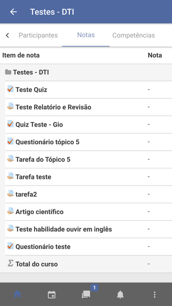
Task: Open Quiz Teste - Gio grade item
Action: pyautogui.click(x=89, y=124)
